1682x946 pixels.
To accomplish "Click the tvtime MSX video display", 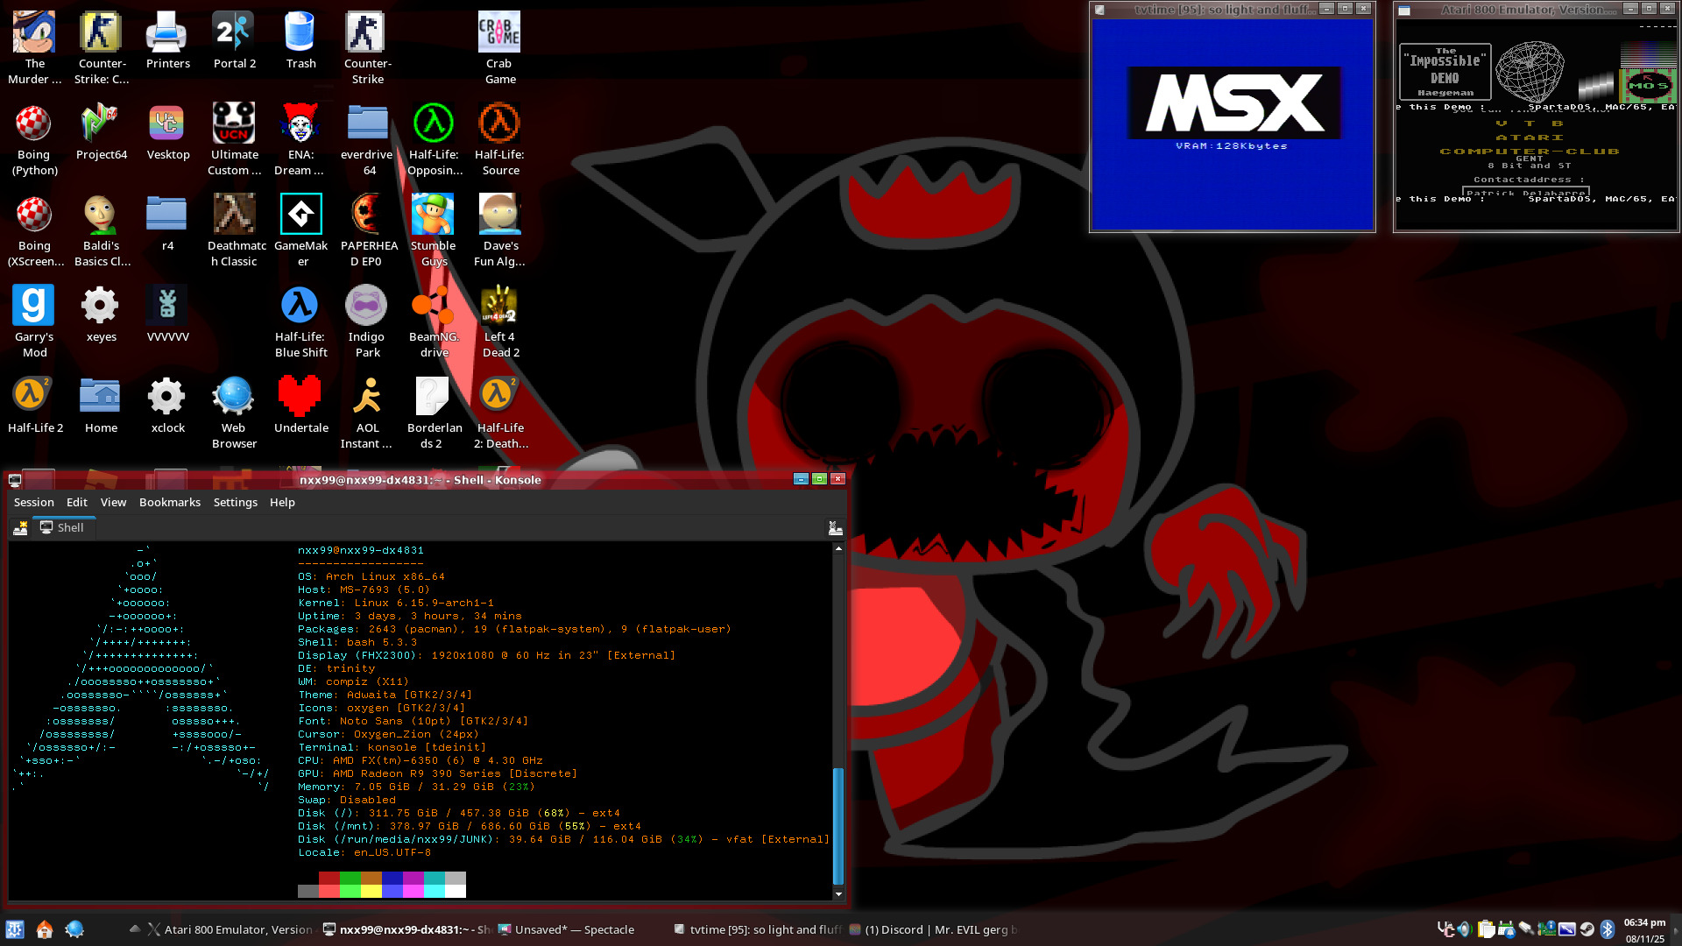I will [x=1233, y=123].
